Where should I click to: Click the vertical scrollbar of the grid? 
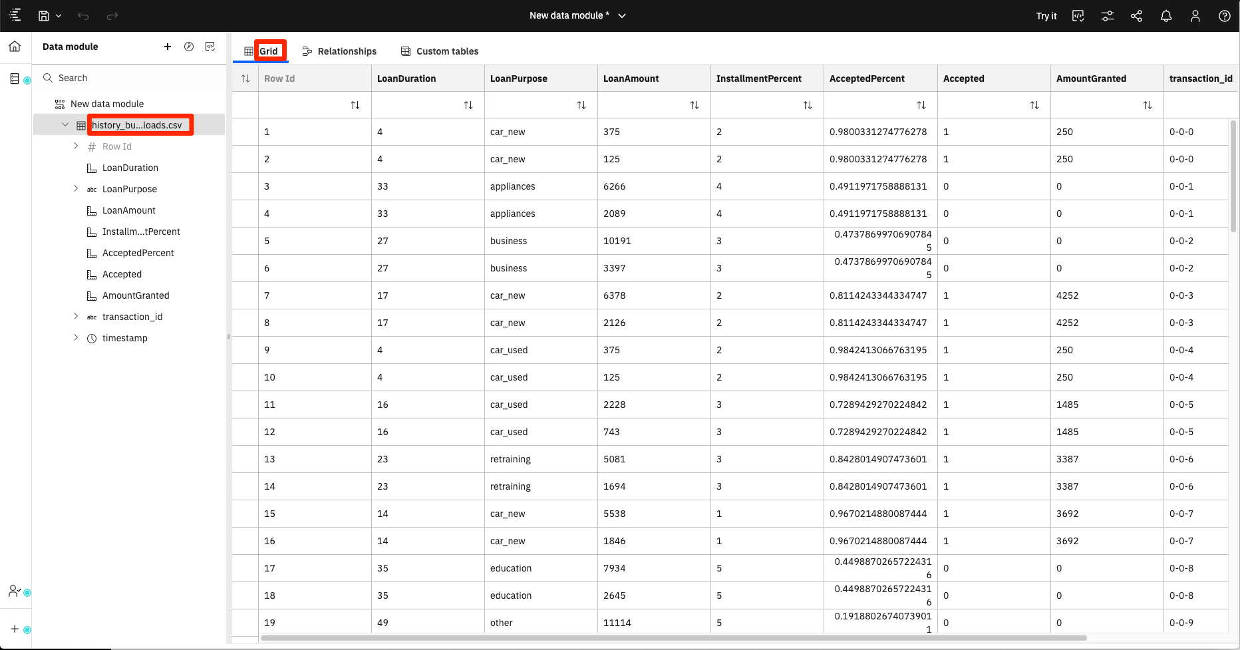(x=1233, y=176)
